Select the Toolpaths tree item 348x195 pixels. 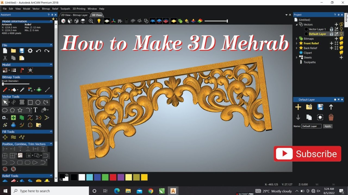point(310,62)
